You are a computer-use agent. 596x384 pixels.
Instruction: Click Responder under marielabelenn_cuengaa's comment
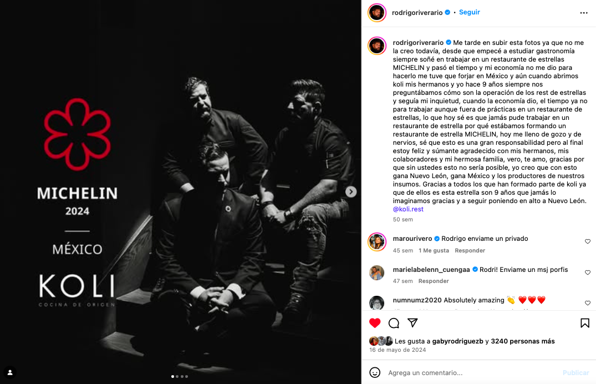click(x=434, y=281)
